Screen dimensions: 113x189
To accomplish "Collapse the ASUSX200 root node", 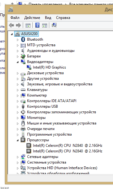I will pos(12,34).
